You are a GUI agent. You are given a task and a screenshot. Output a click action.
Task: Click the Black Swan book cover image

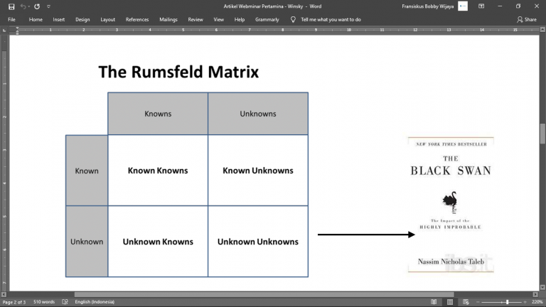[x=451, y=205]
